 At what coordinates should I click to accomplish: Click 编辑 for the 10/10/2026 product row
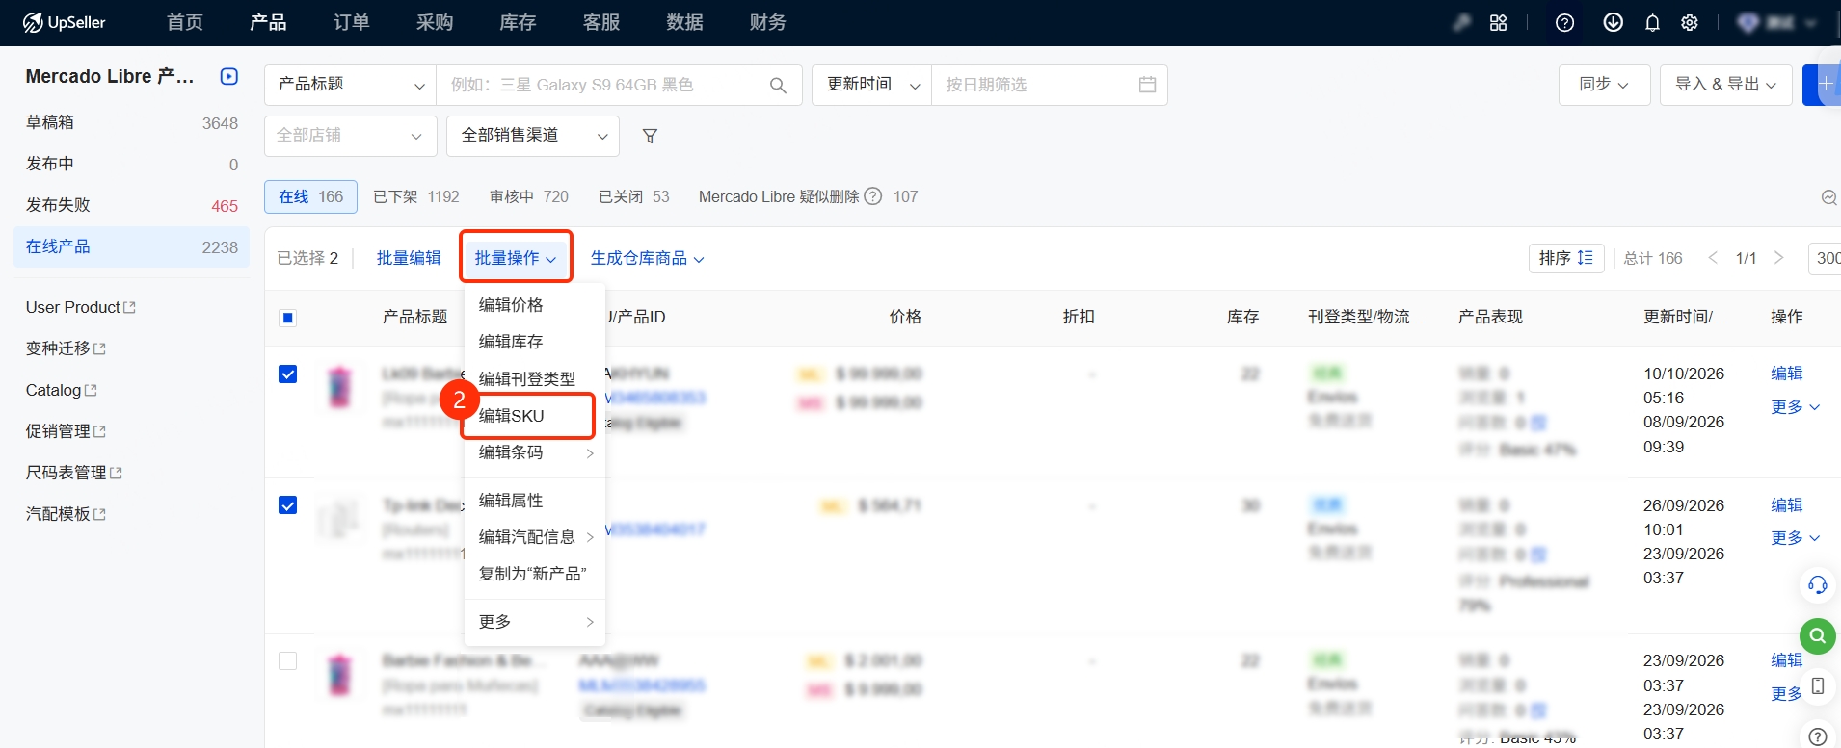click(1786, 374)
